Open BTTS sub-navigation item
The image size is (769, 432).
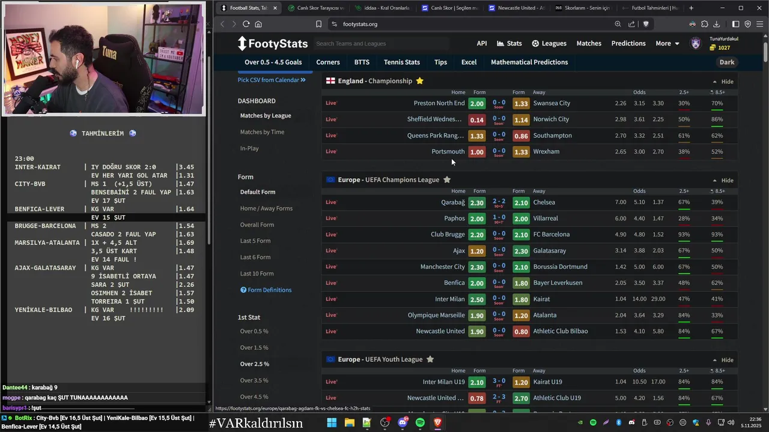coord(362,62)
